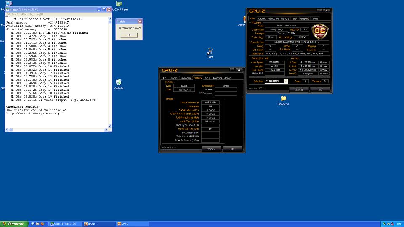Viewport: 404px width, 227px height.
Task: Open the Paint desktop shortcut
Action: (x=210, y=51)
